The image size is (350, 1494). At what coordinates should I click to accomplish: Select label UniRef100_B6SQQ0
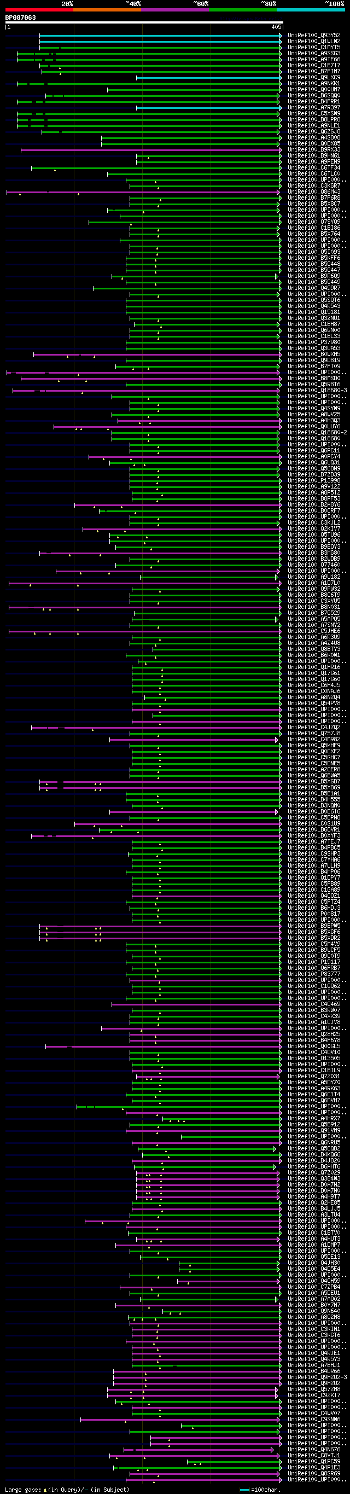click(x=314, y=96)
